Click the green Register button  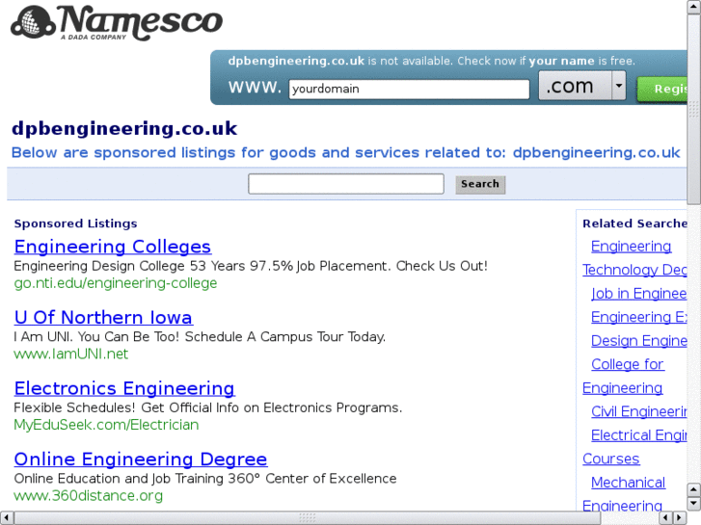pyautogui.click(x=662, y=89)
